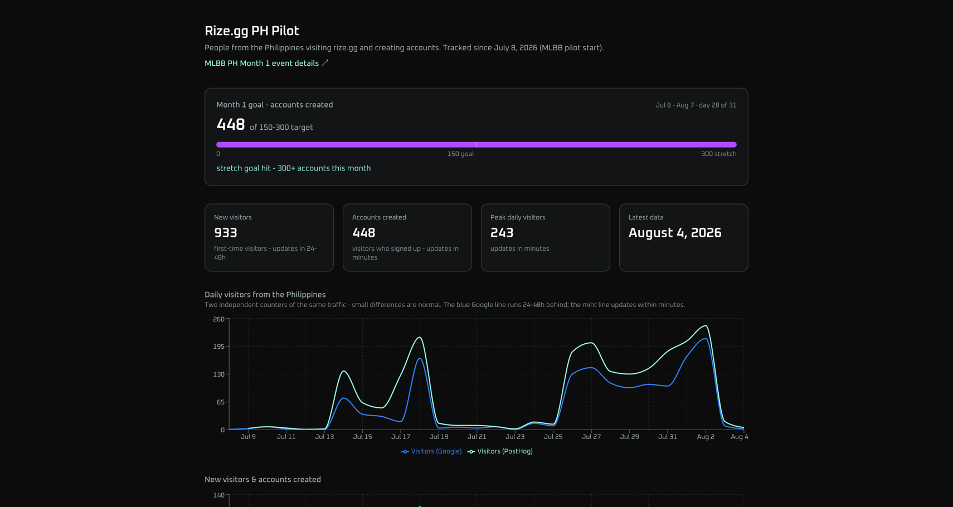This screenshot has height=507, width=953.
Task: Click the external arrow icon beside event details
Action: [x=325, y=63]
